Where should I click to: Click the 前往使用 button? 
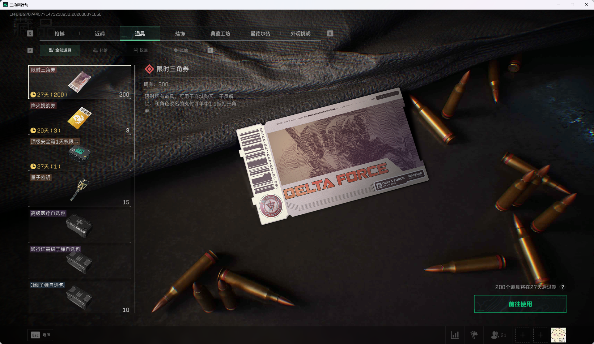point(520,304)
